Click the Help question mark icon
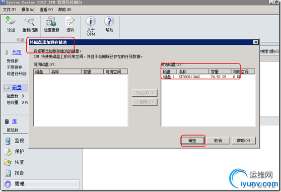 [x=109, y=21]
